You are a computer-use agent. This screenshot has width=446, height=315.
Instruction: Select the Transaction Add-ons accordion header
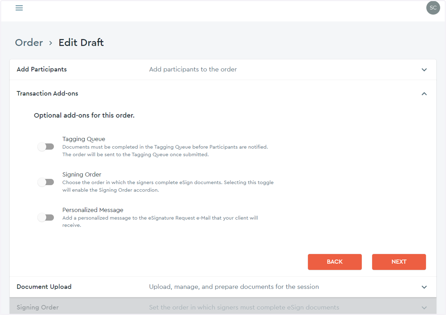coord(223,93)
